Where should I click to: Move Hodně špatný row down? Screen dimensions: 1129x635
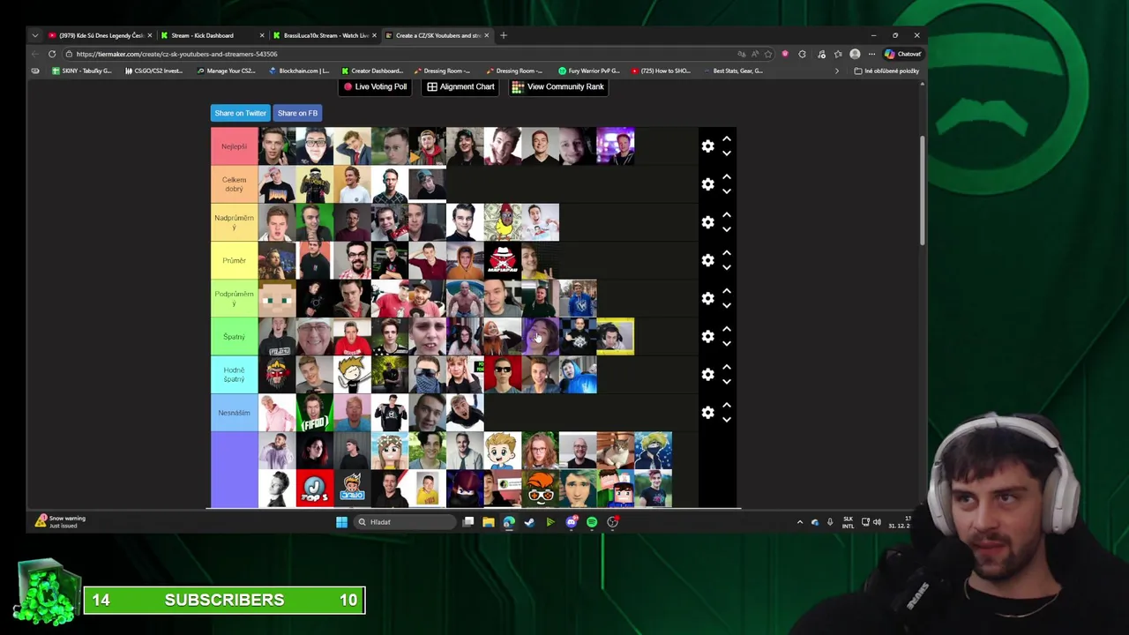(727, 381)
